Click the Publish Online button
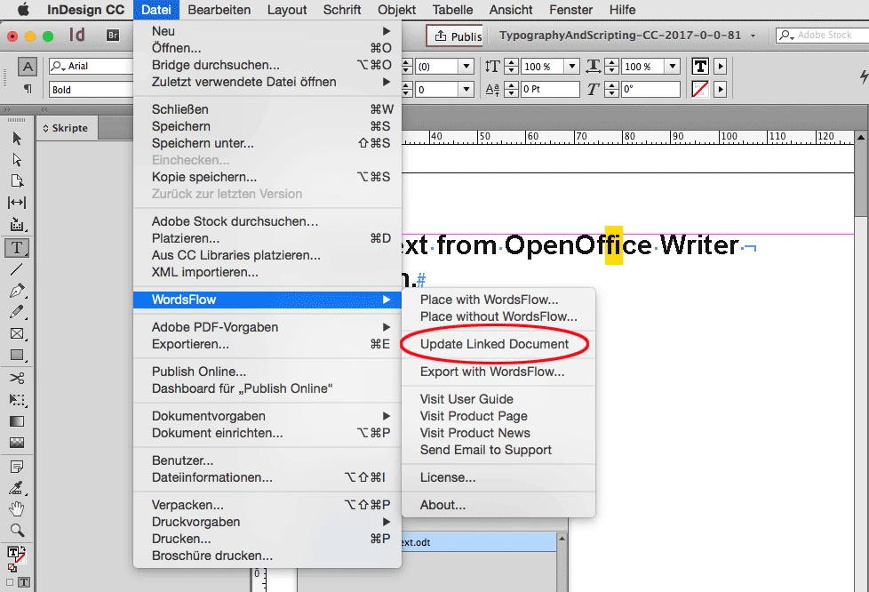 [455, 36]
